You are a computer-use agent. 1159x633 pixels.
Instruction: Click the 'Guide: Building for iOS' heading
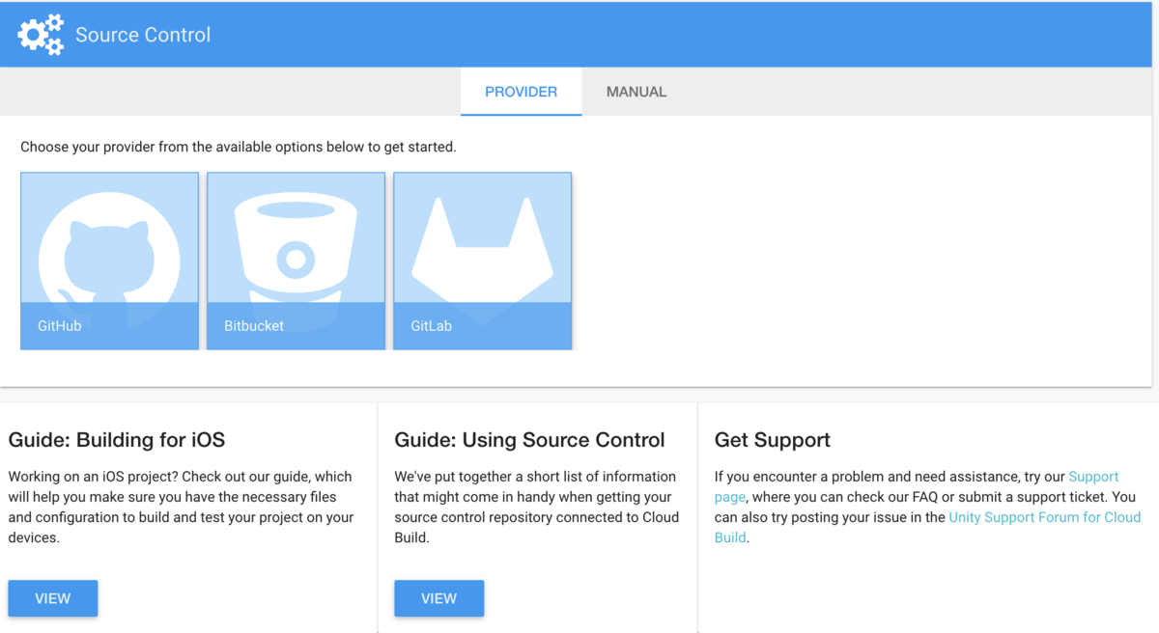coord(117,440)
